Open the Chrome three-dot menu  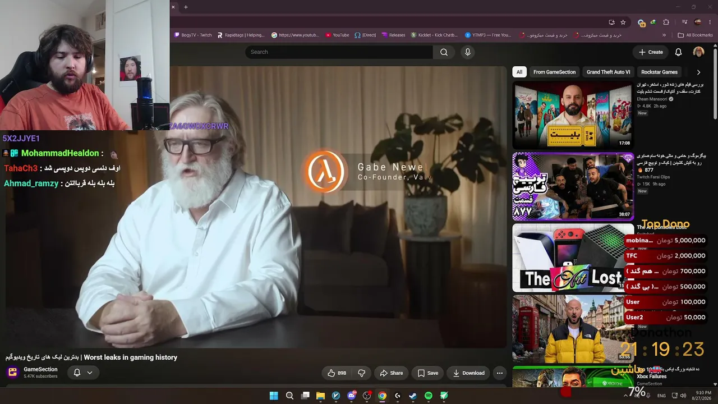(x=709, y=22)
